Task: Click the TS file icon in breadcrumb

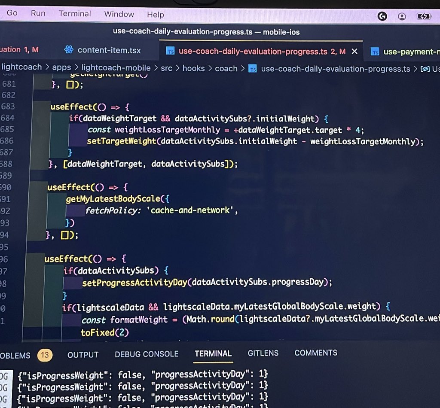Action: pyautogui.click(x=253, y=69)
